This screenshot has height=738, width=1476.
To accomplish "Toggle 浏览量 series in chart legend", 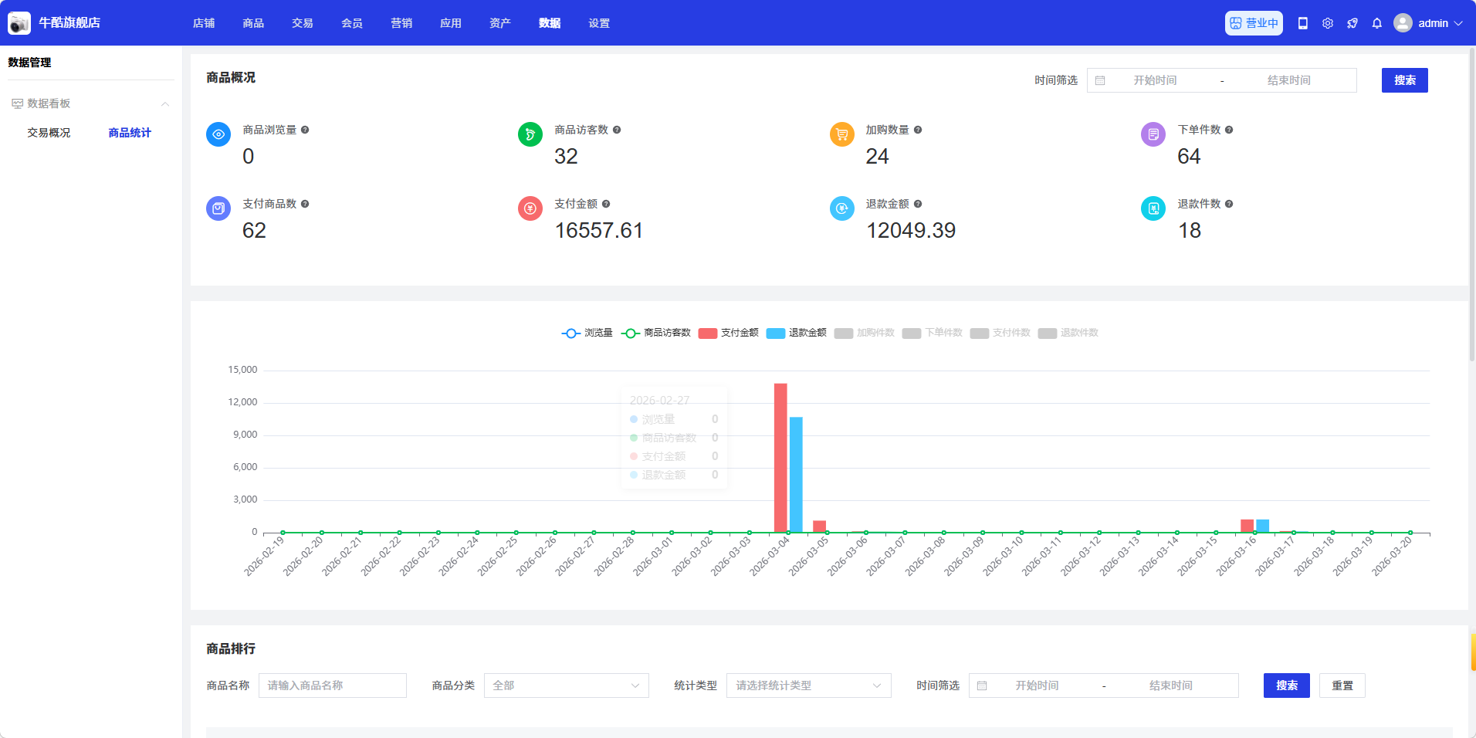I will pos(587,333).
